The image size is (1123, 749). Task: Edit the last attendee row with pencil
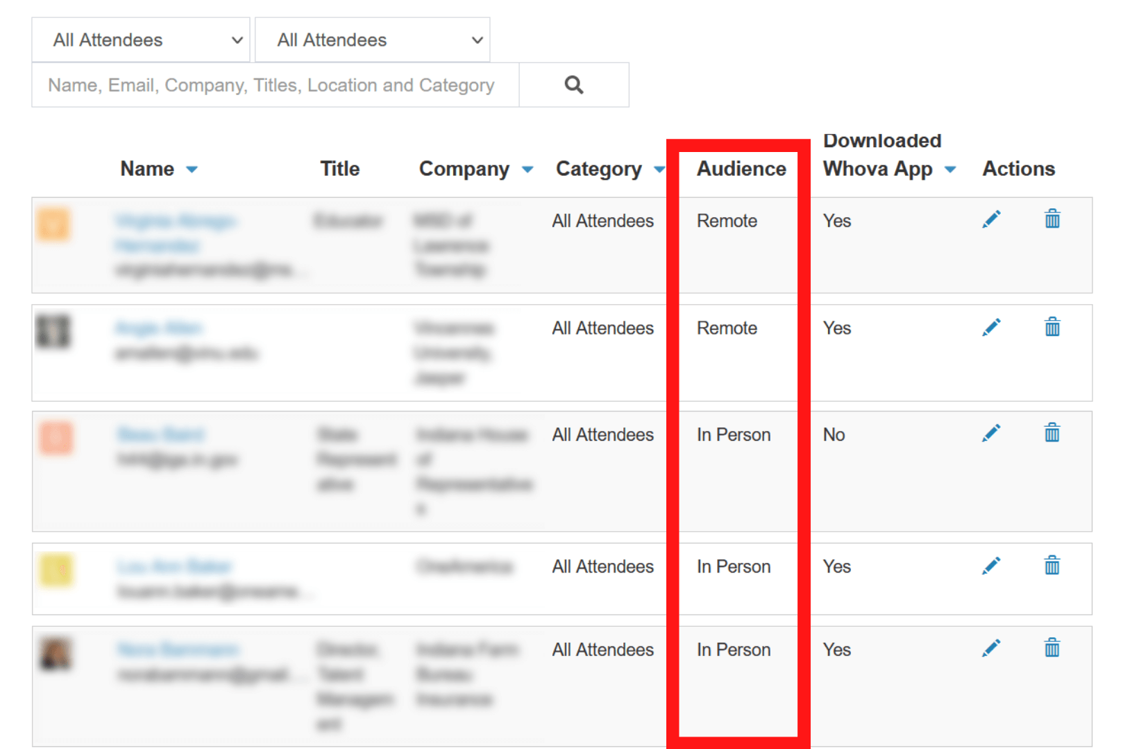(991, 648)
